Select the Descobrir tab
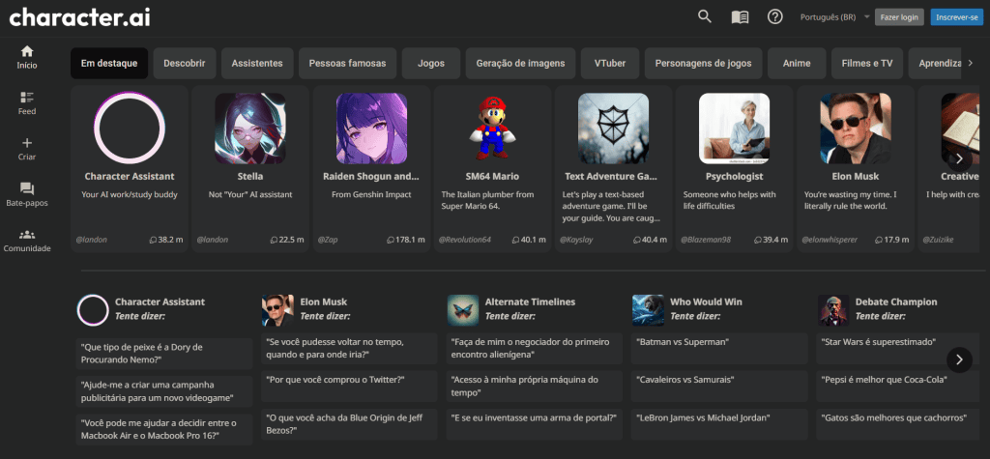 184,64
